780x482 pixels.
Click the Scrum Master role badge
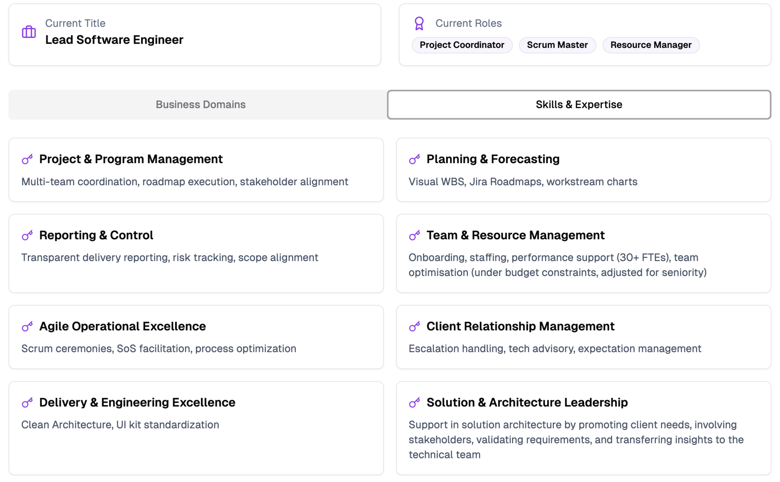pyautogui.click(x=557, y=45)
